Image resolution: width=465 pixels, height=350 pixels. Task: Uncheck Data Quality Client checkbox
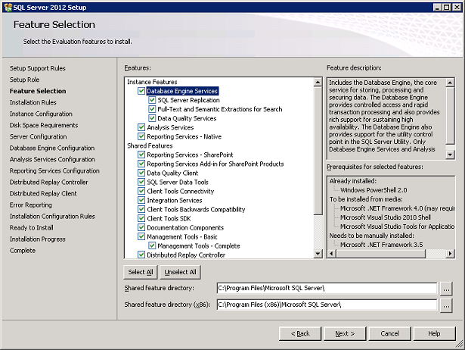click(141, 173)
